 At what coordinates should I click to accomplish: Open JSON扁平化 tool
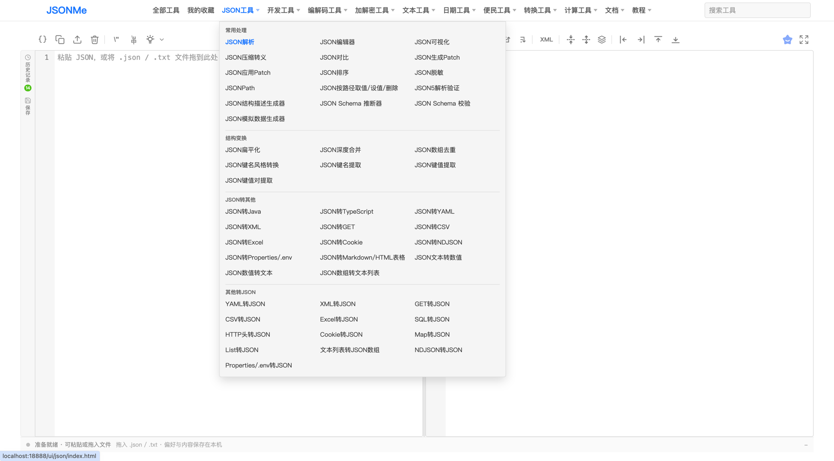tap(243, 150)
